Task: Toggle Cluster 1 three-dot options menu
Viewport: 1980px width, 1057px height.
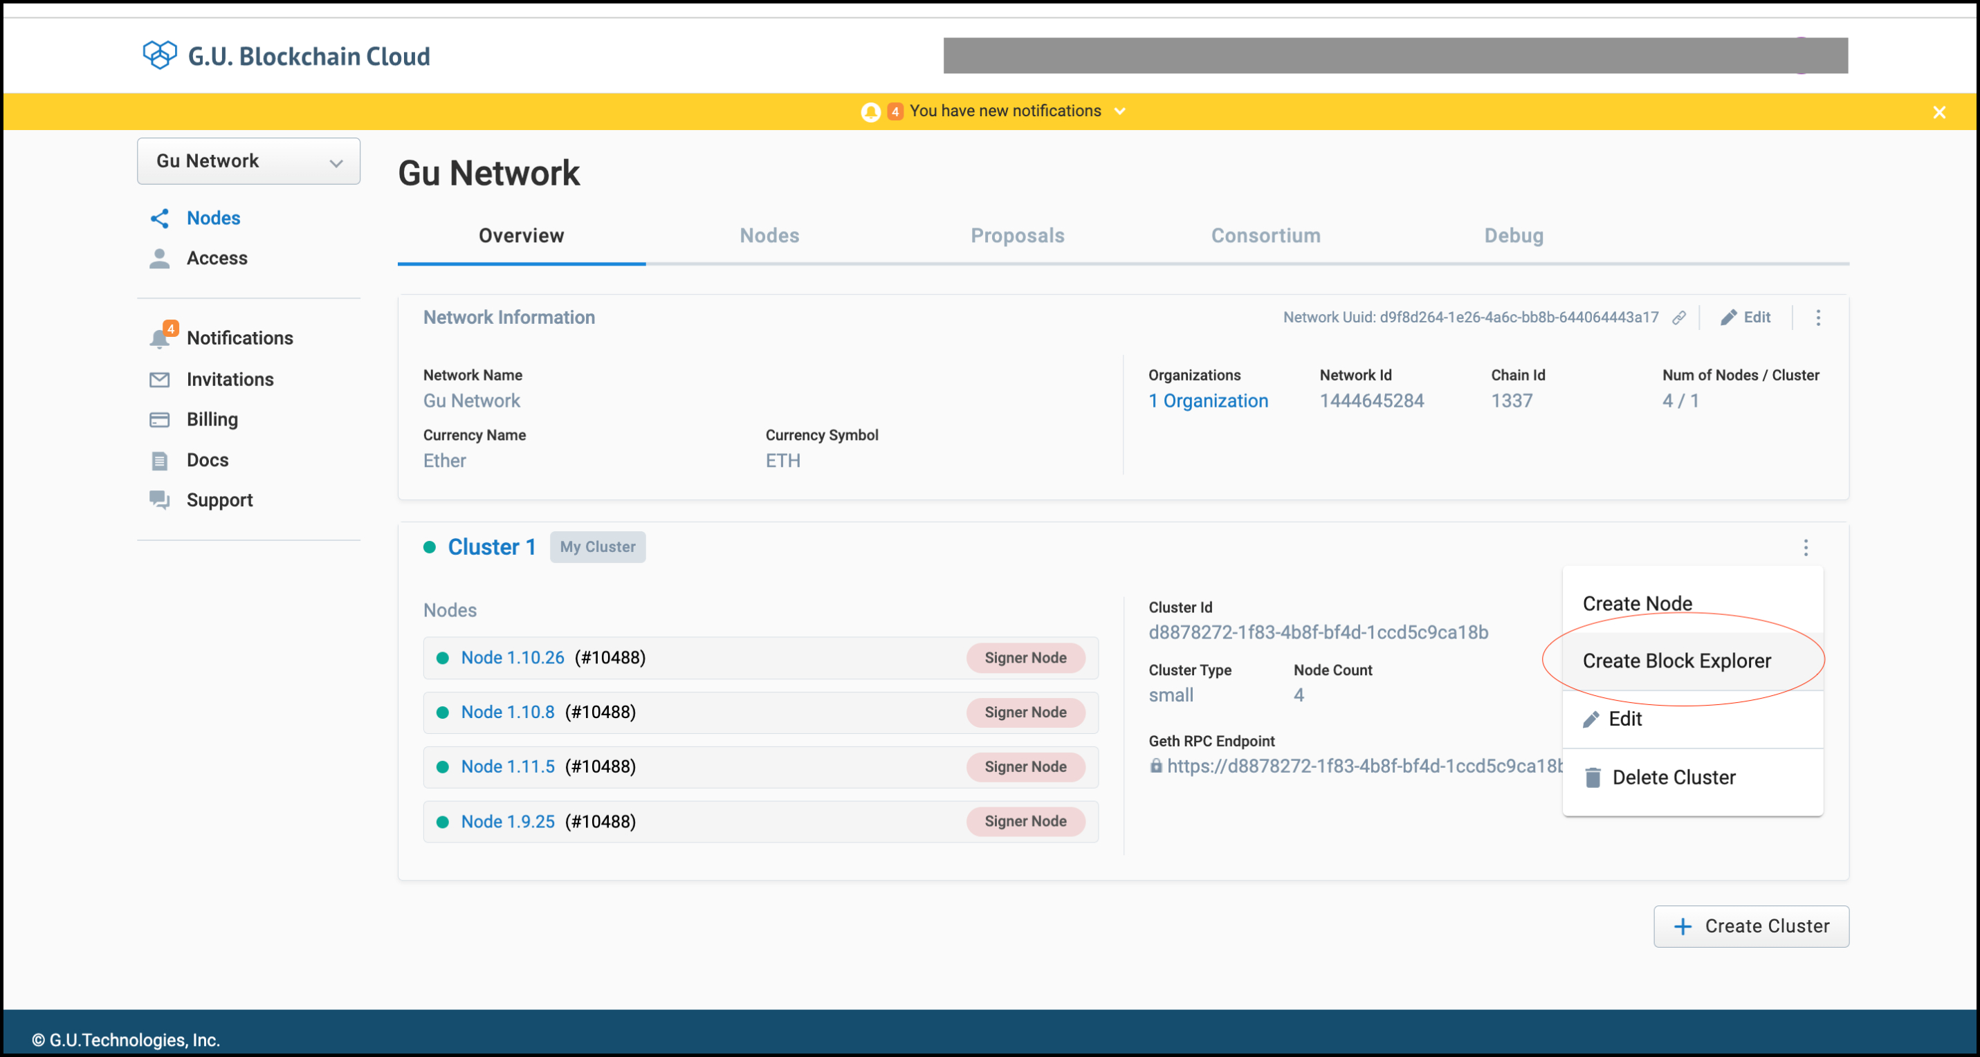Action: pyautogui.click(x=1806, y=548)
